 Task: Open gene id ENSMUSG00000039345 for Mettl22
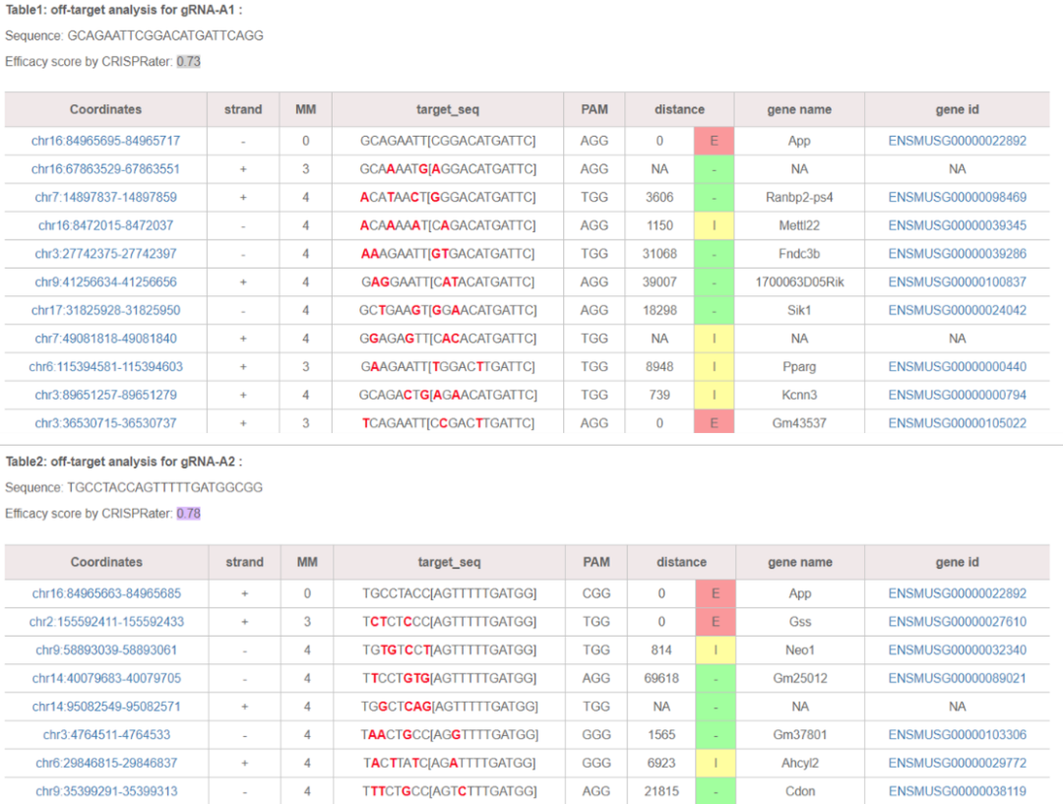tap(957, 226)
